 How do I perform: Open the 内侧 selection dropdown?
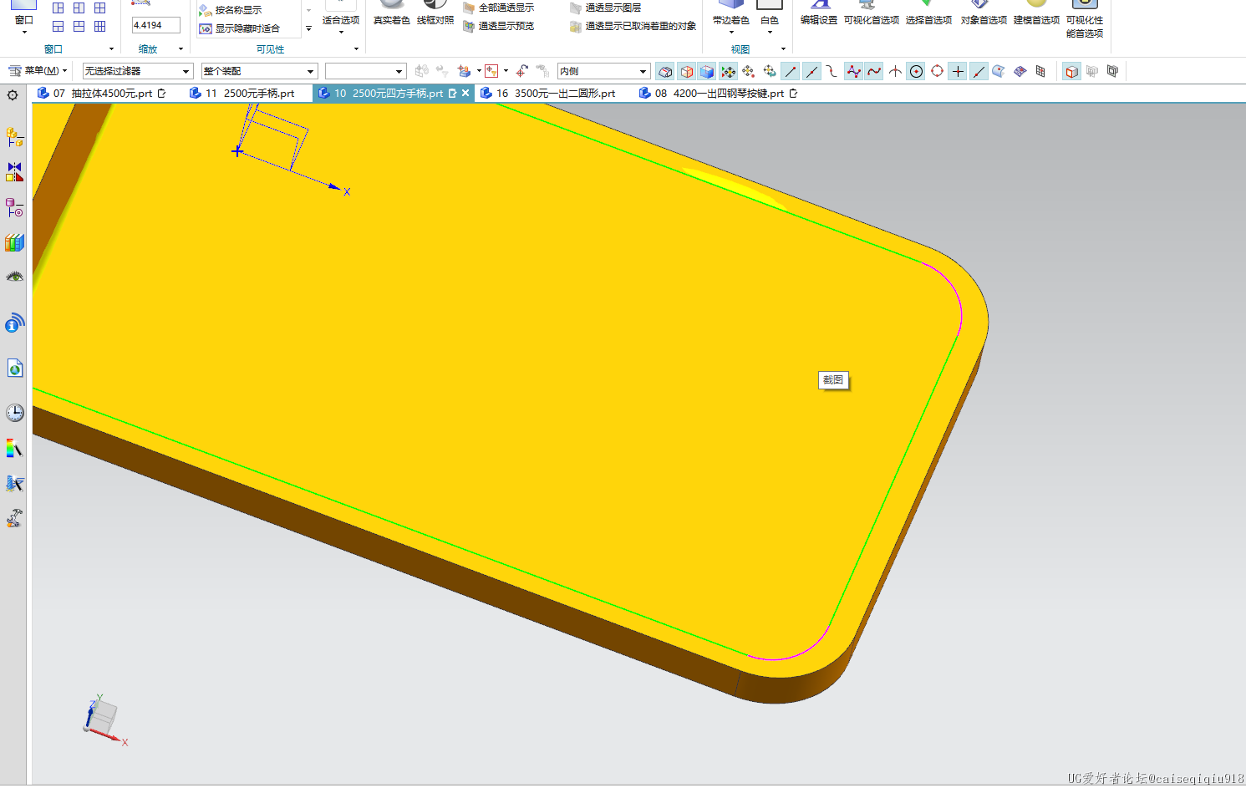pos(604,71)
